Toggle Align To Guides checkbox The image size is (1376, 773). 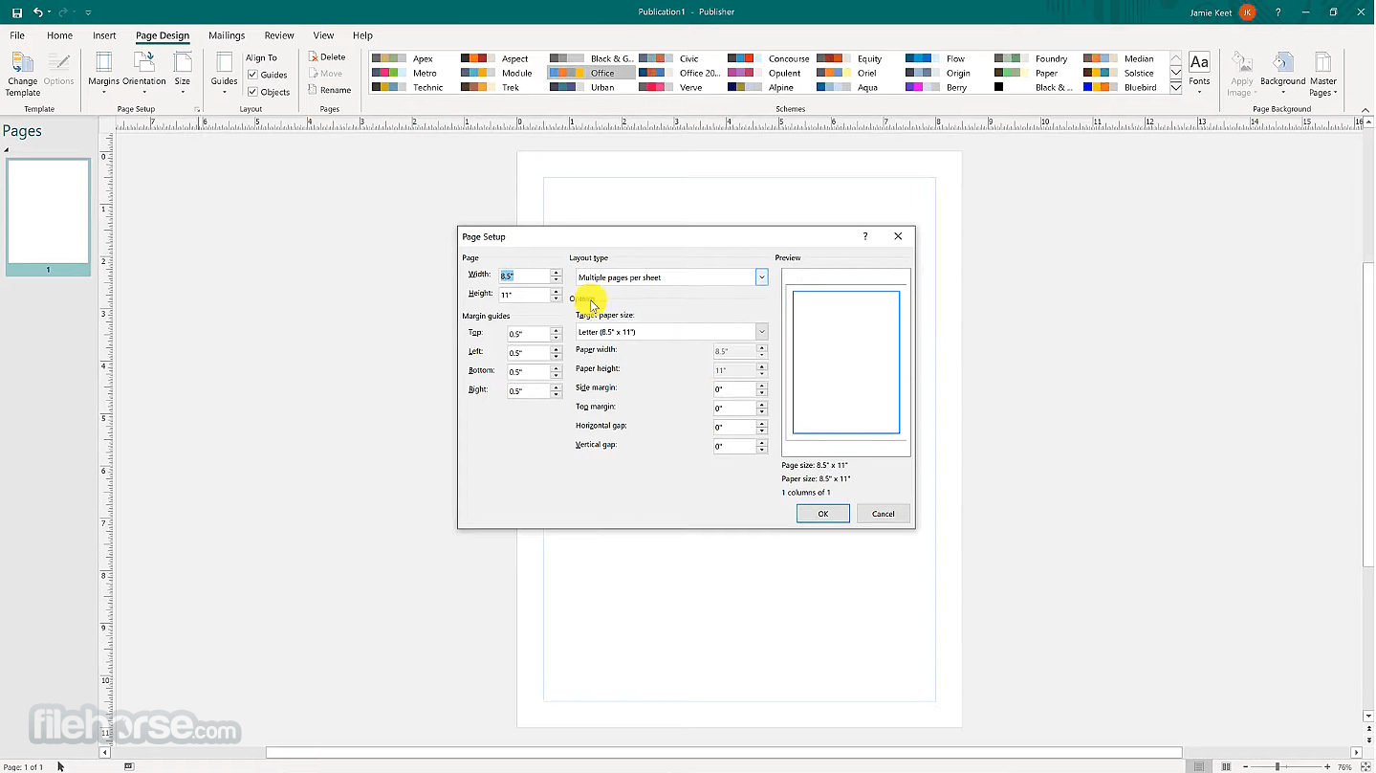pyautogui.click(x=252, y=75)
